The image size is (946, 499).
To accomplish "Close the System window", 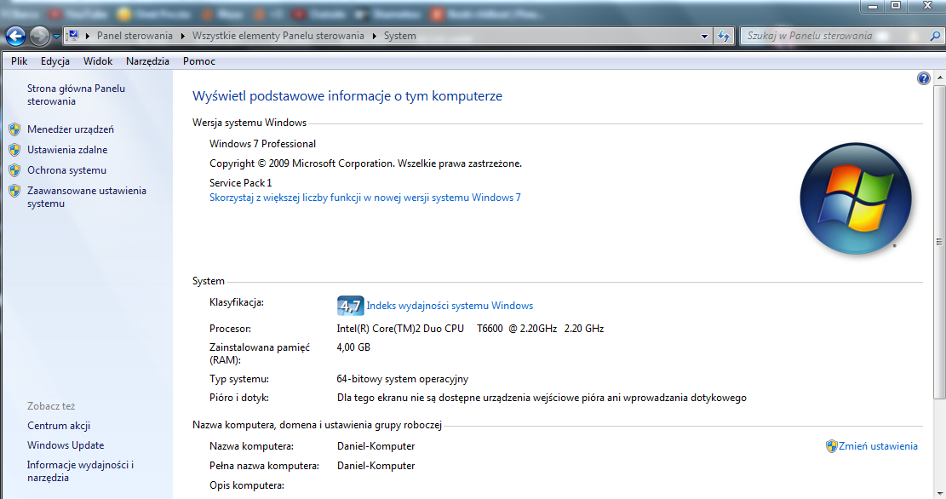I will (x=927, y=5).
